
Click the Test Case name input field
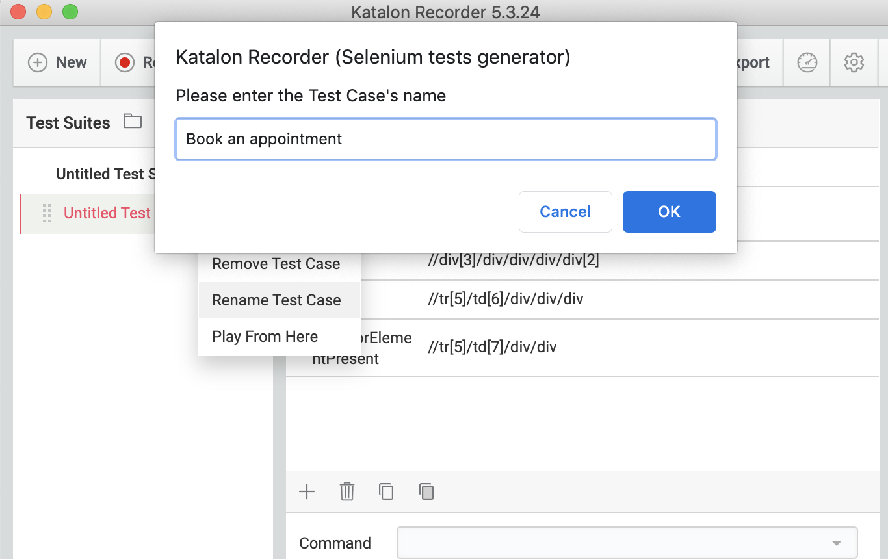(x=446, y=139)
